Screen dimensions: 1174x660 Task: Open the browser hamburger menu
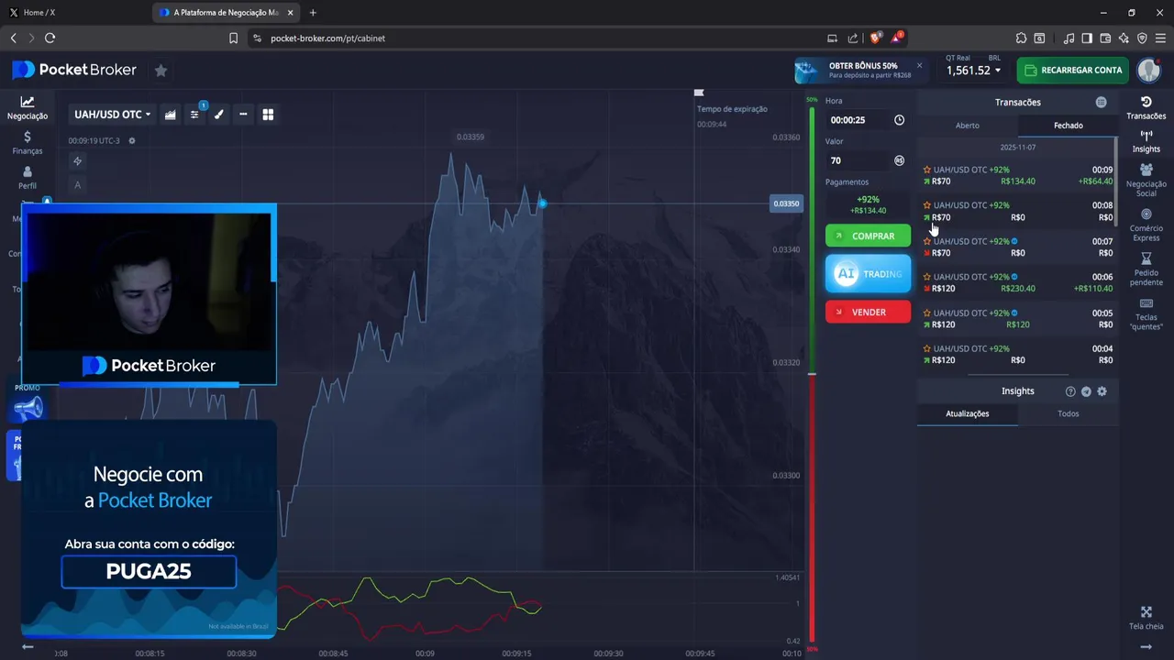1160,38
